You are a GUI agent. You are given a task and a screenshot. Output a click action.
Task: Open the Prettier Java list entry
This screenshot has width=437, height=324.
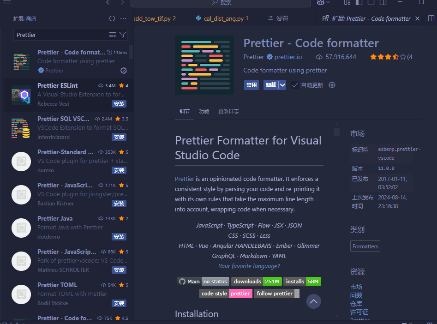coord(69,228)
